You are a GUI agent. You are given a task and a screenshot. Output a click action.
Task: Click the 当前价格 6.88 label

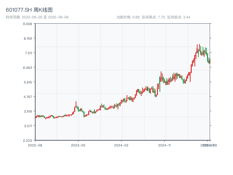(128, 17)
